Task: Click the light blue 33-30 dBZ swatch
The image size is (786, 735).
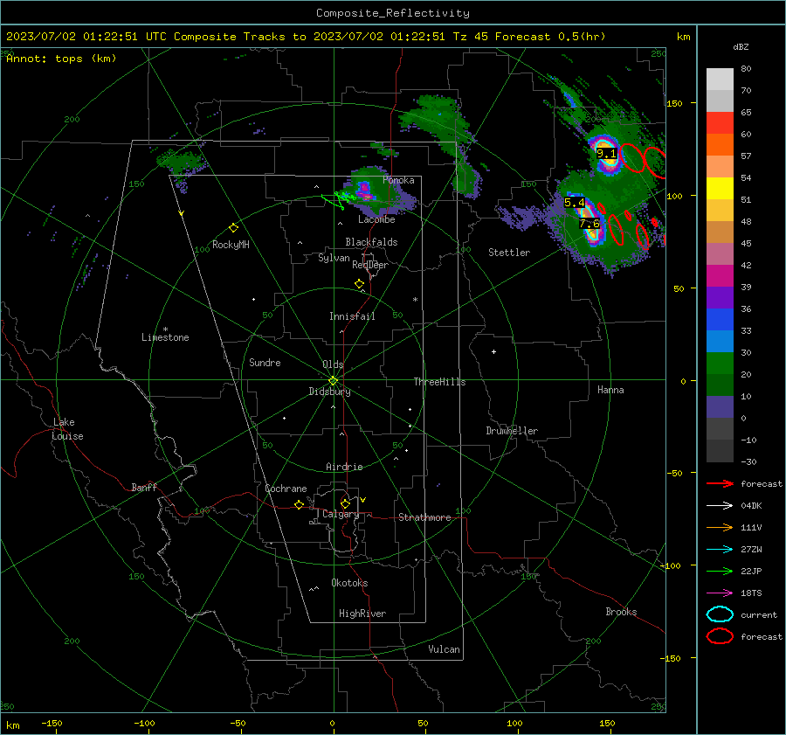Action: [x=720, y=342]
